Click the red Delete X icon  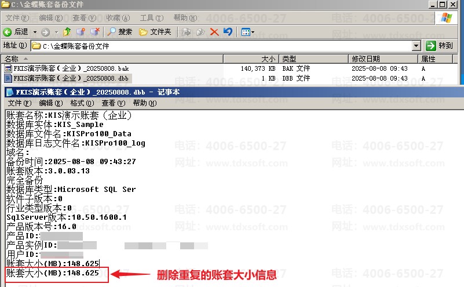(x=214, y=32)
